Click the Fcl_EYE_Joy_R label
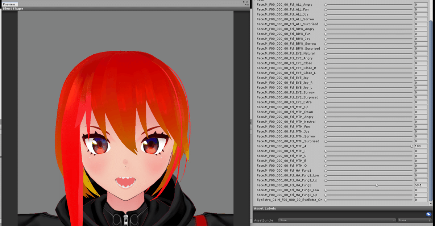This screenshot has height=226, width=435. point(285,83)
